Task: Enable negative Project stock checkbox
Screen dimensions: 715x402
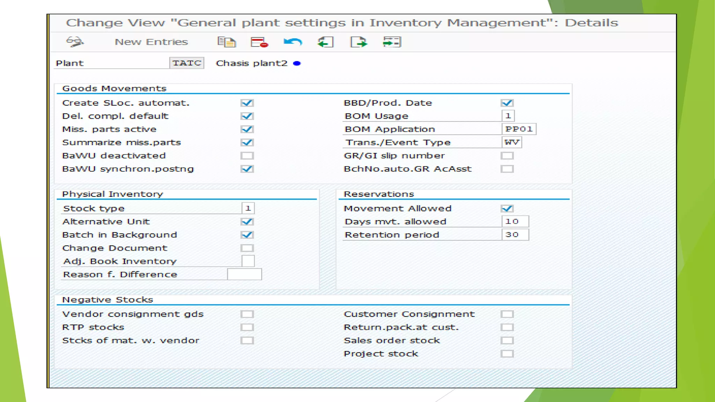Action: point(507,354)
